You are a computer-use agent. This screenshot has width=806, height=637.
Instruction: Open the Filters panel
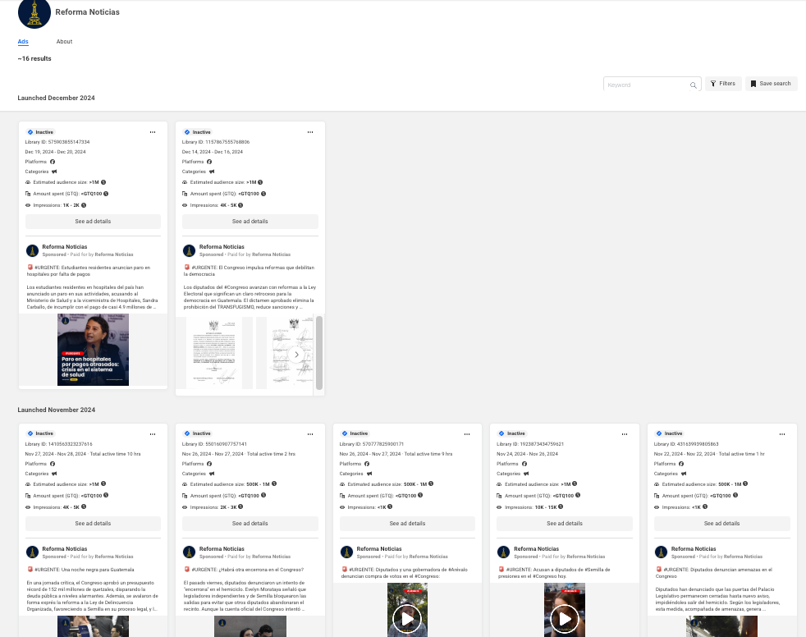[723, 83]
